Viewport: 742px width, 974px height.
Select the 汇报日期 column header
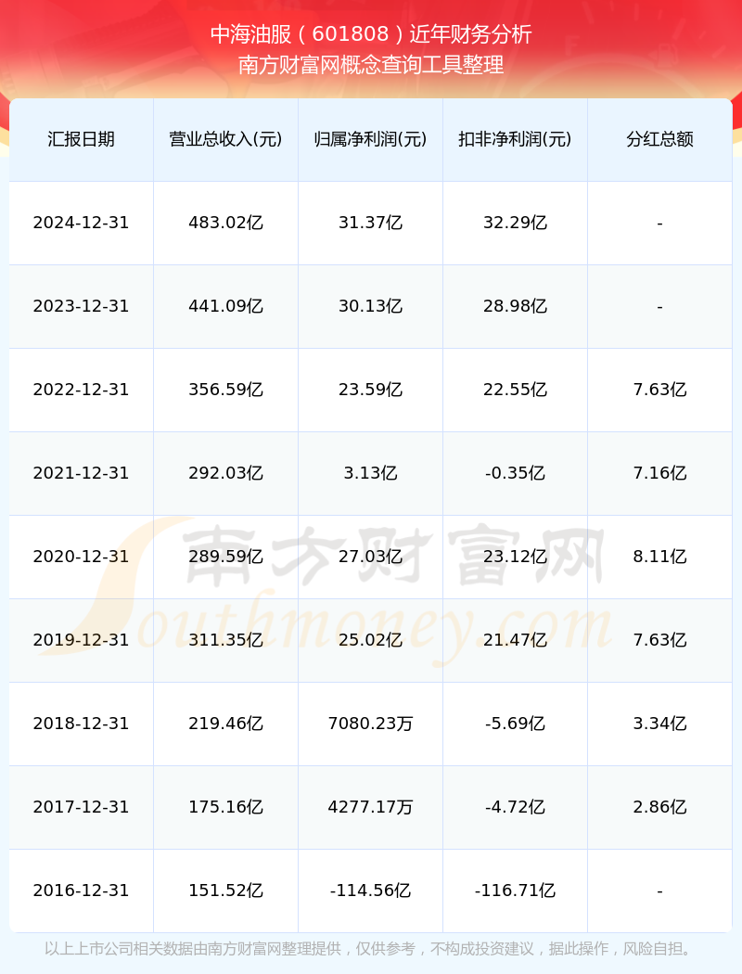(82, 139)
